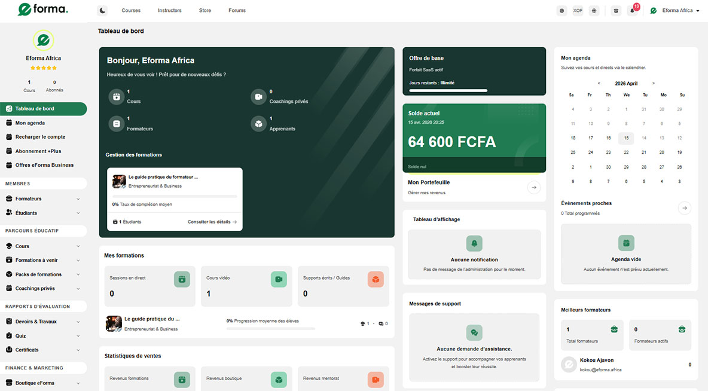Click the Consulter les détails link
This screenshot has height=391, width=708.
pos(212,222)
